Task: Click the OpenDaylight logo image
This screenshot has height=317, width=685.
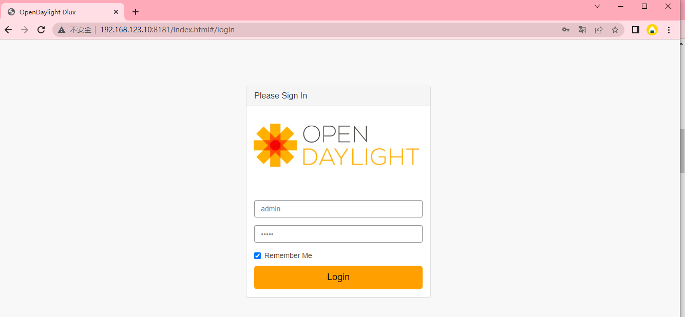Action: click(x=336, y=145)
